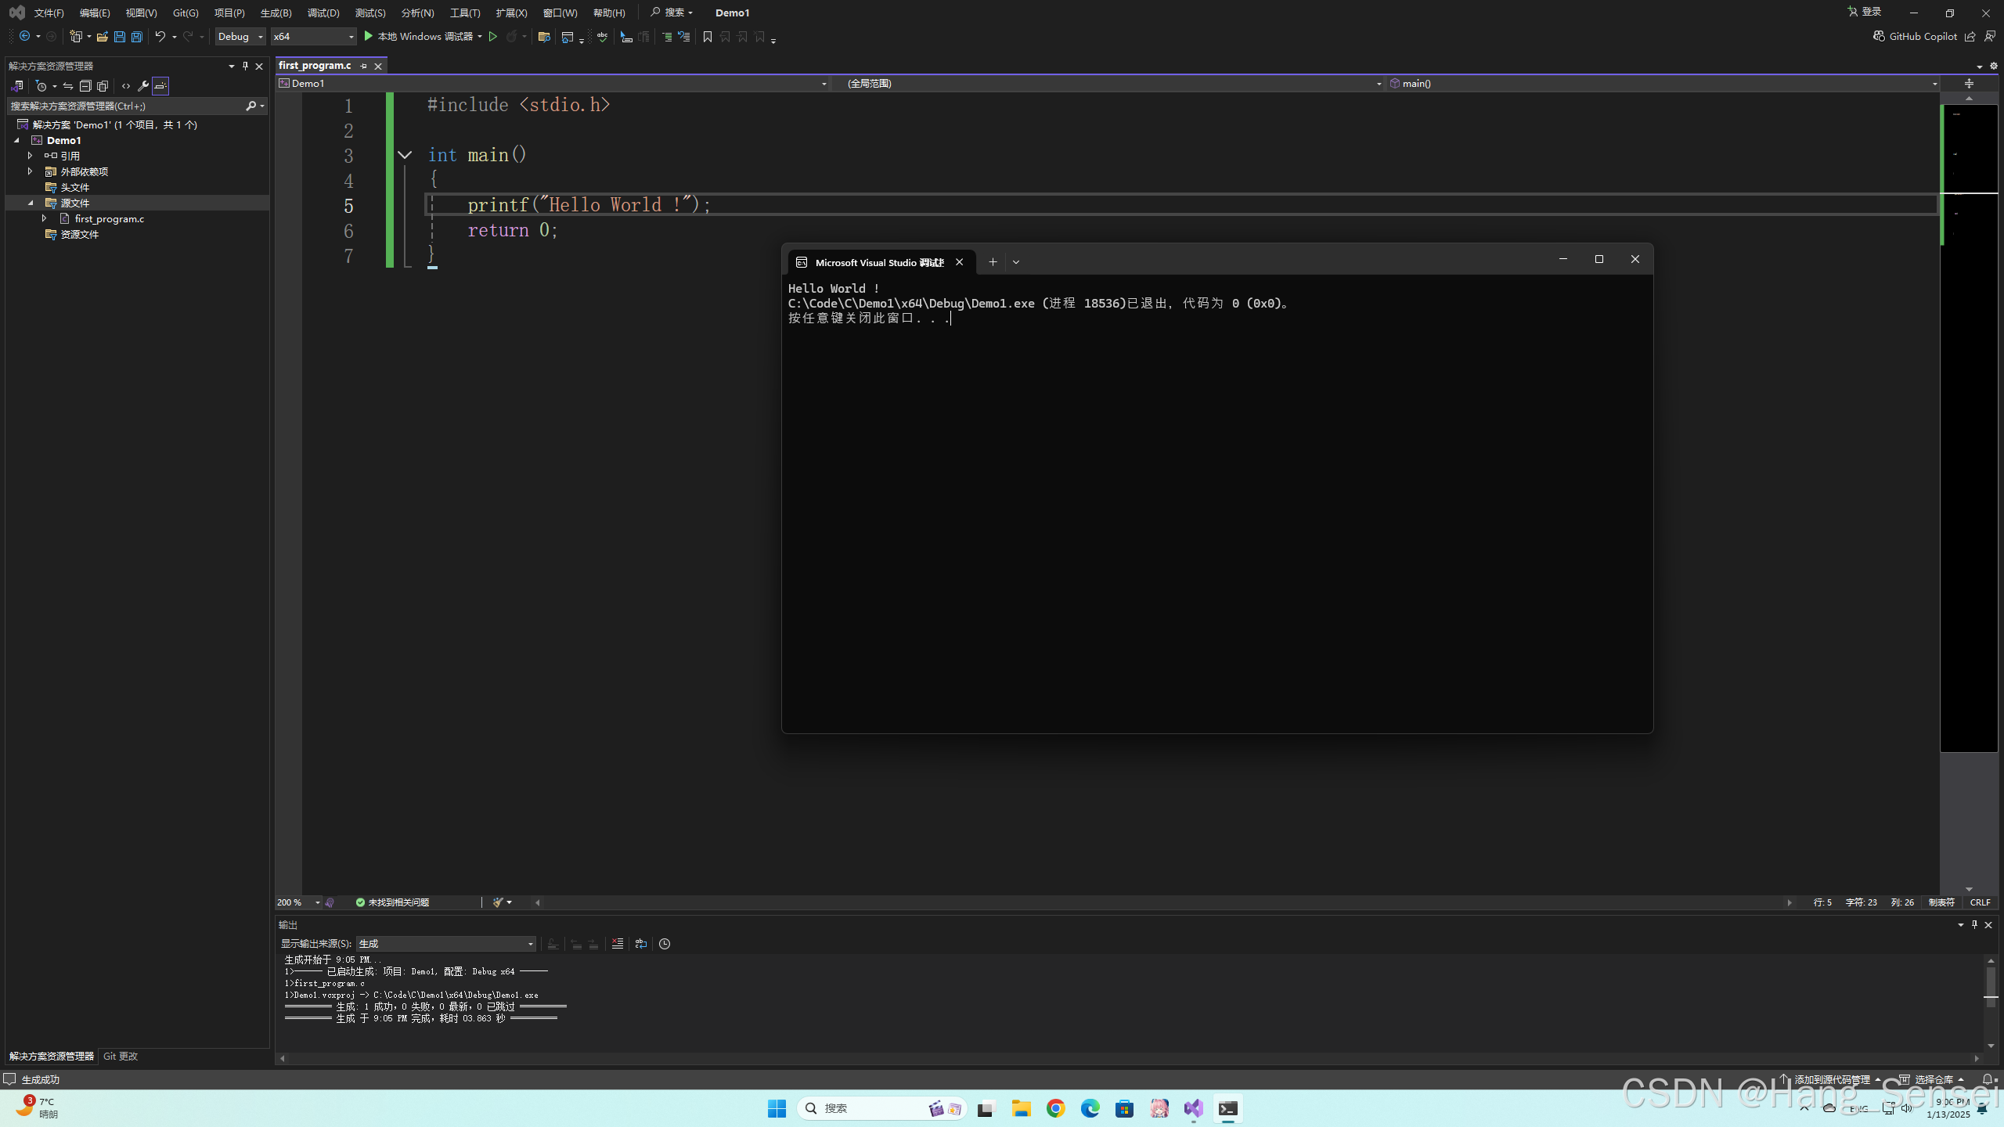Screen dimensions: 2004x1127
Task: Click the bookmark toggle icon in toolbar
Action: 708,37
